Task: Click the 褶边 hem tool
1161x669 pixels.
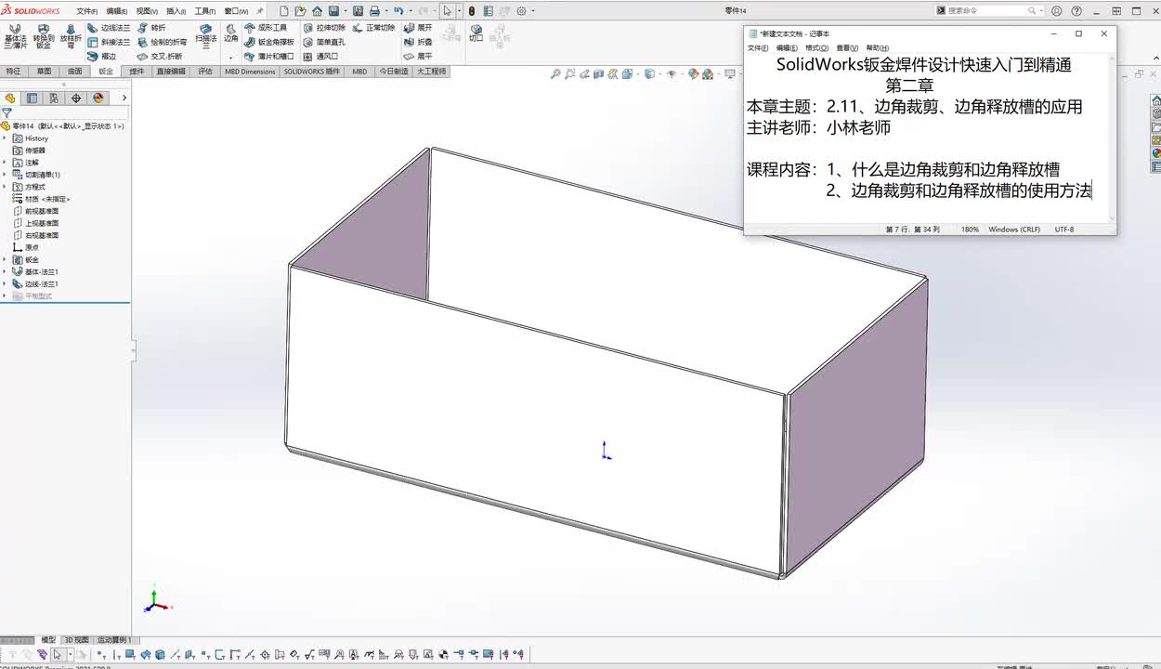Action: pos(102,56)
